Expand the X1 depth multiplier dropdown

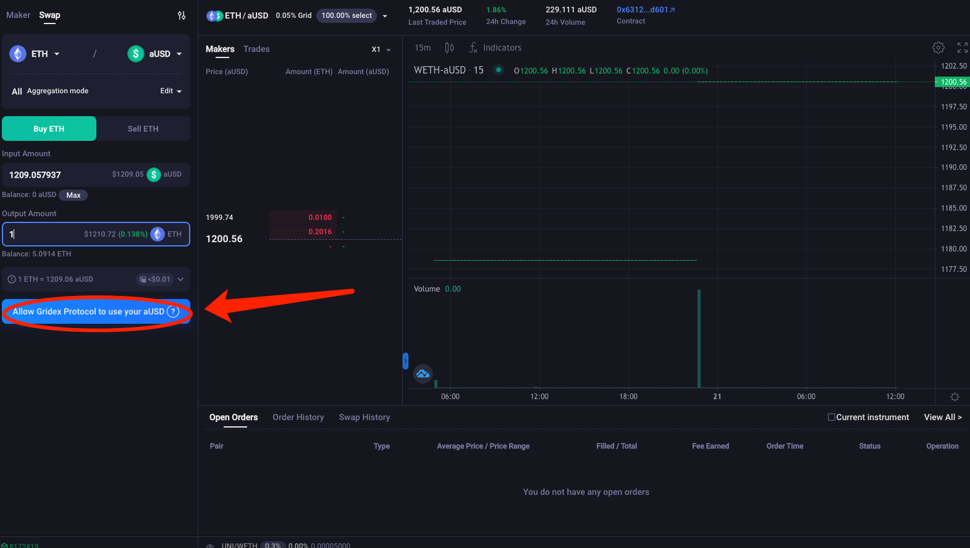[x=381, y=49]
